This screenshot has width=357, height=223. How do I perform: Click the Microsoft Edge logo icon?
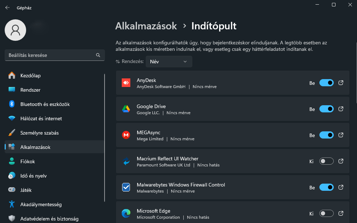point(126,213)
